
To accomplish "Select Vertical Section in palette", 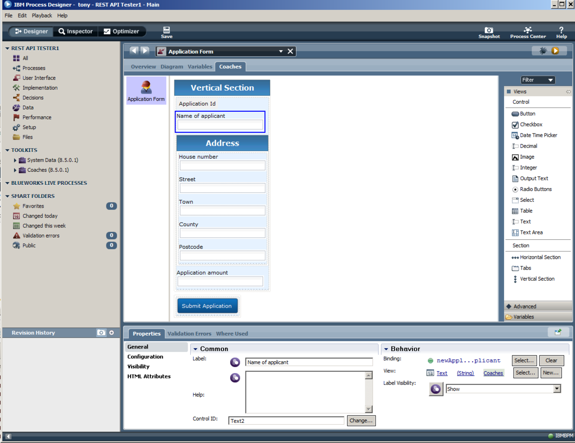I will (533, 279).
